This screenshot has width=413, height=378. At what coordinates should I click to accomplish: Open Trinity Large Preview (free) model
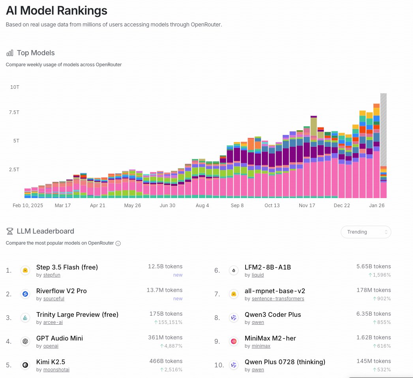pos(77,314)
